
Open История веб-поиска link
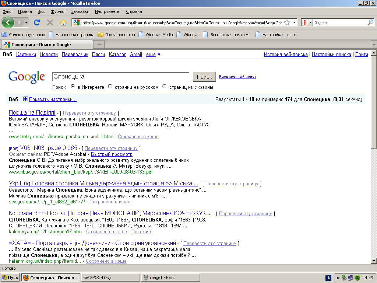(x=286, y=55)
